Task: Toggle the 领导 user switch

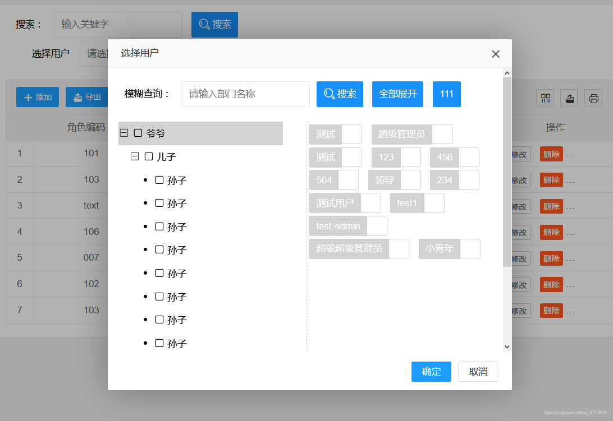Action: click(x=395, y=180)
